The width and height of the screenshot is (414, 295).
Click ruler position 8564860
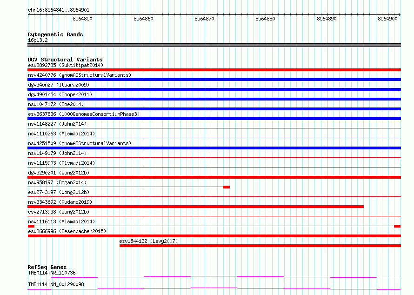point(143,19)
